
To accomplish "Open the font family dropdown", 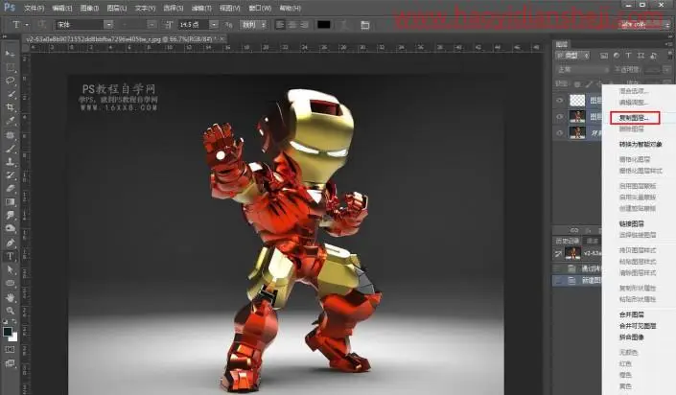I will click(109, 25).
